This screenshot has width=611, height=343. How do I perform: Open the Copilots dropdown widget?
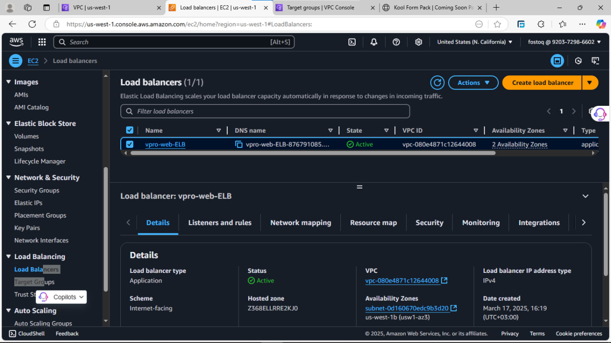coord(62,297)
